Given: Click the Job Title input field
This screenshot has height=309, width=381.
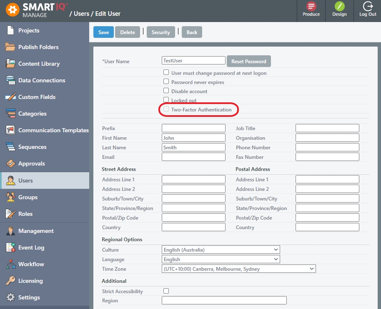Looking at the screenshot, I should [x=327, y=128].
